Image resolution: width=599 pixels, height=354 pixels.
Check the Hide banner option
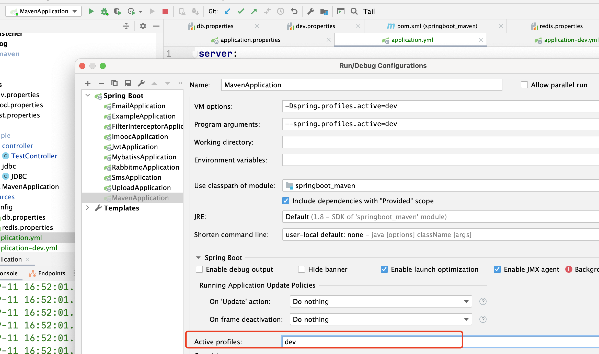point(302,269)
